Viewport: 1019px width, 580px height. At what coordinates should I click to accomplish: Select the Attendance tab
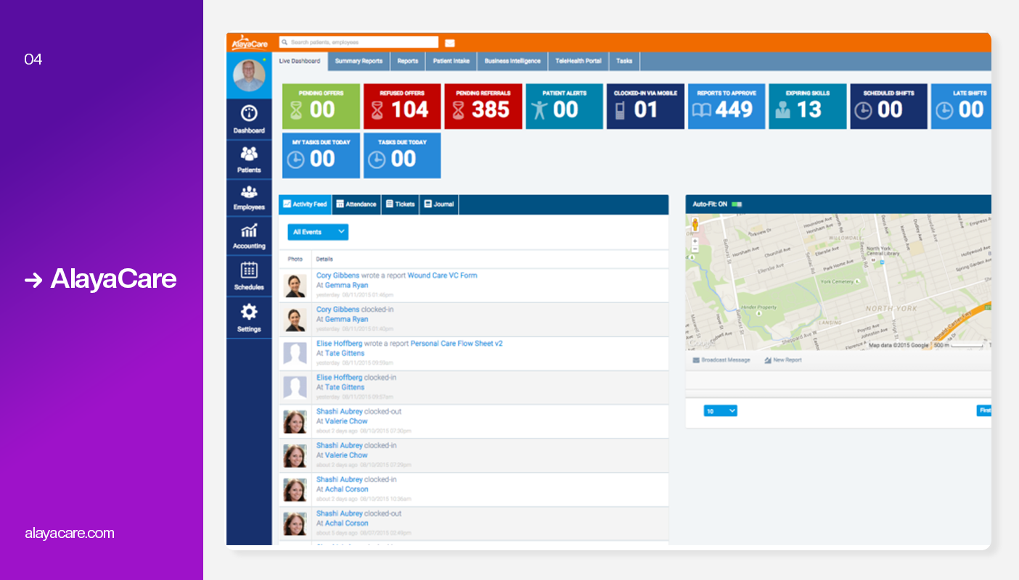click(x=356, y=204)
